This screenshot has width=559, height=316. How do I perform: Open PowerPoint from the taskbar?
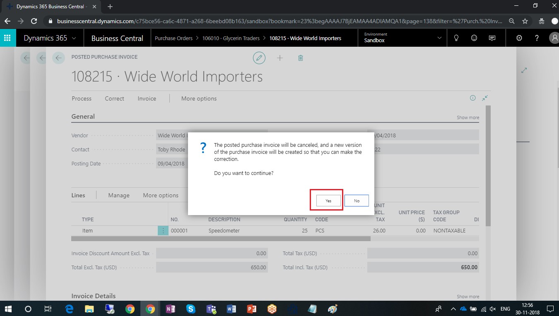pos(251,309)
